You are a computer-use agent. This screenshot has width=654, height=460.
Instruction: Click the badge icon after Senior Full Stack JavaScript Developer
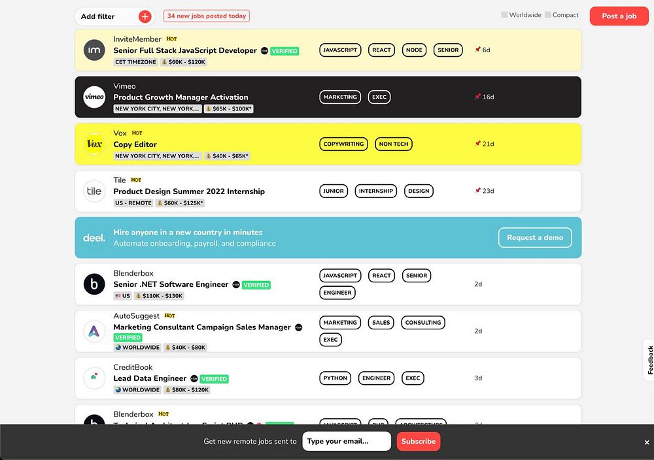pos(264,51)
